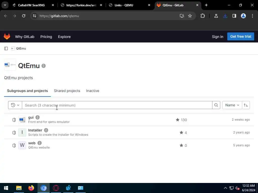
Task: View site information icon in address bar
Action: [x=35, y=16]
